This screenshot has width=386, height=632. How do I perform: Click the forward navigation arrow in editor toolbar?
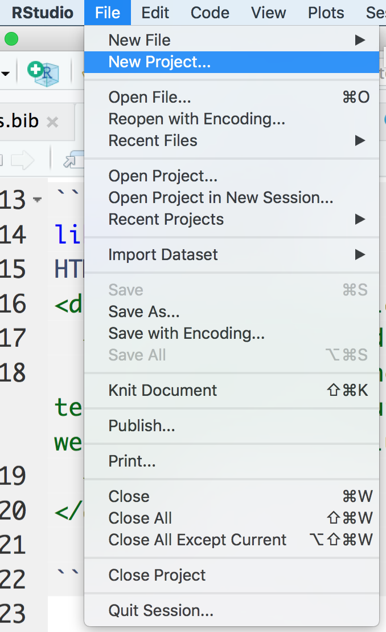pos(22,160)
